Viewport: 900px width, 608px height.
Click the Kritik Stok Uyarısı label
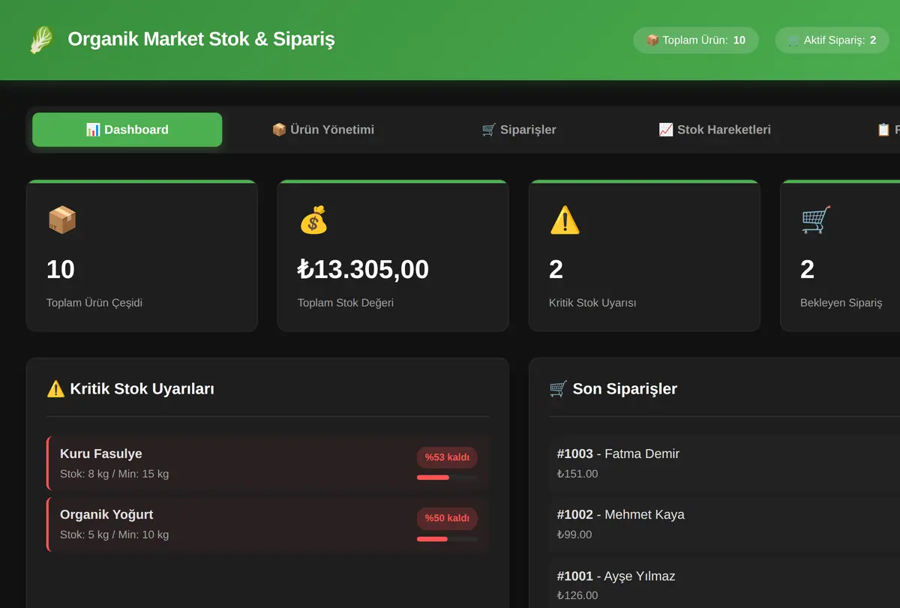click(x=592, y=303)
